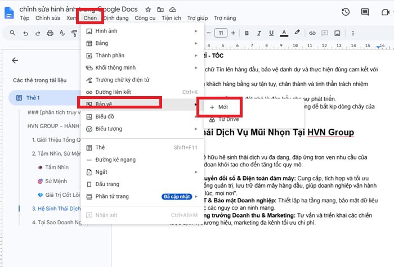The width and height of the screenshot is (394, 267).
Task: Click the document title text
Action: (78, 10)
